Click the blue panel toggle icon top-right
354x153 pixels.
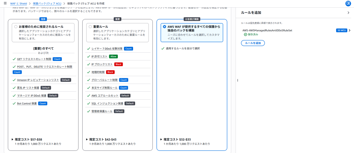(348, 3)
